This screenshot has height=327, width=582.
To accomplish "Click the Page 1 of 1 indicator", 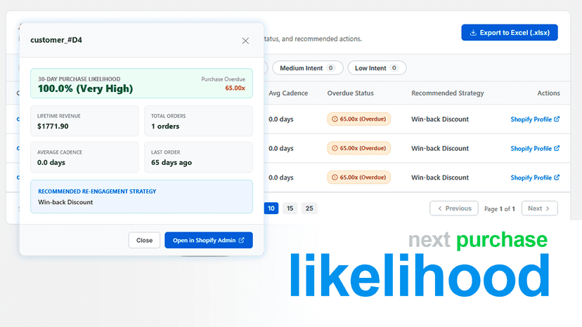I will point(500,208).
